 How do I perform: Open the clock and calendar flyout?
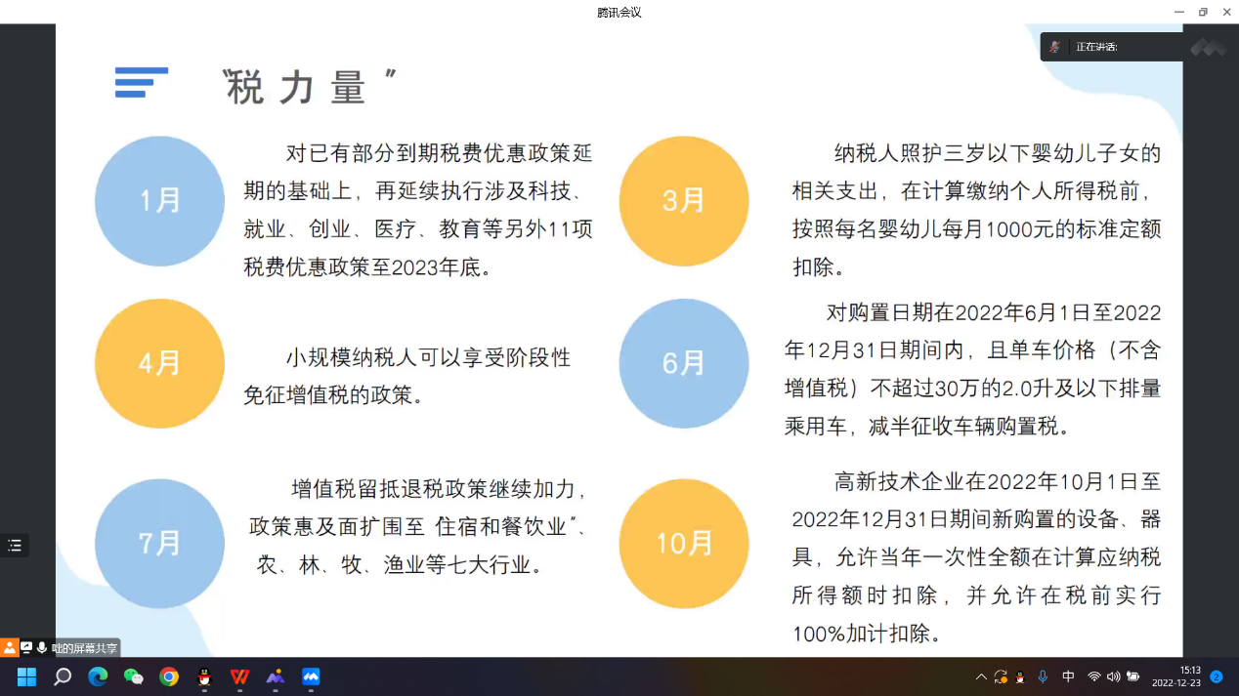pos(1175,676)
